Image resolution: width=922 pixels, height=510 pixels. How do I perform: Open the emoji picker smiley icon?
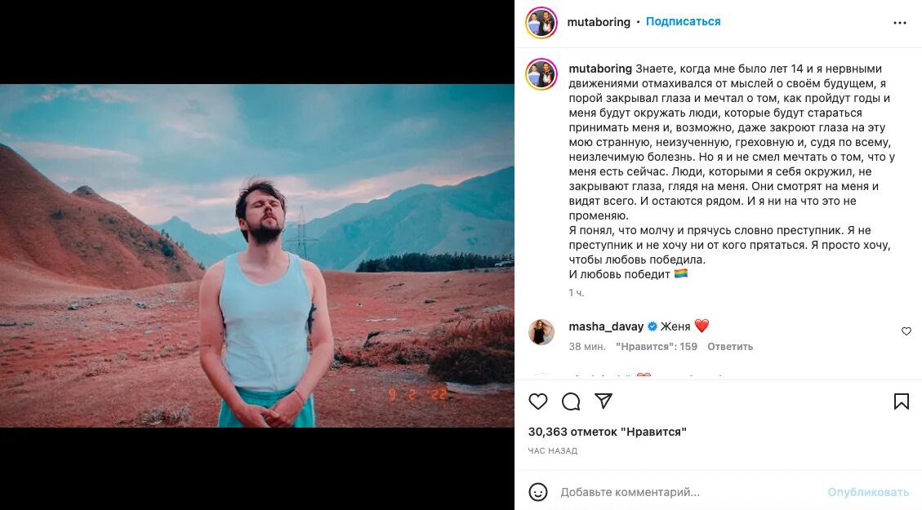pos(538,492)
